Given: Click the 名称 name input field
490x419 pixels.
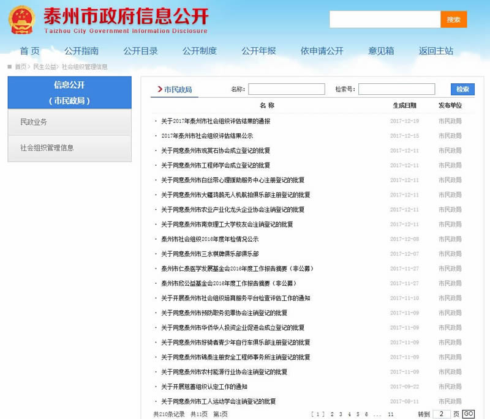Looking at the screenshot, I should 286,89.
